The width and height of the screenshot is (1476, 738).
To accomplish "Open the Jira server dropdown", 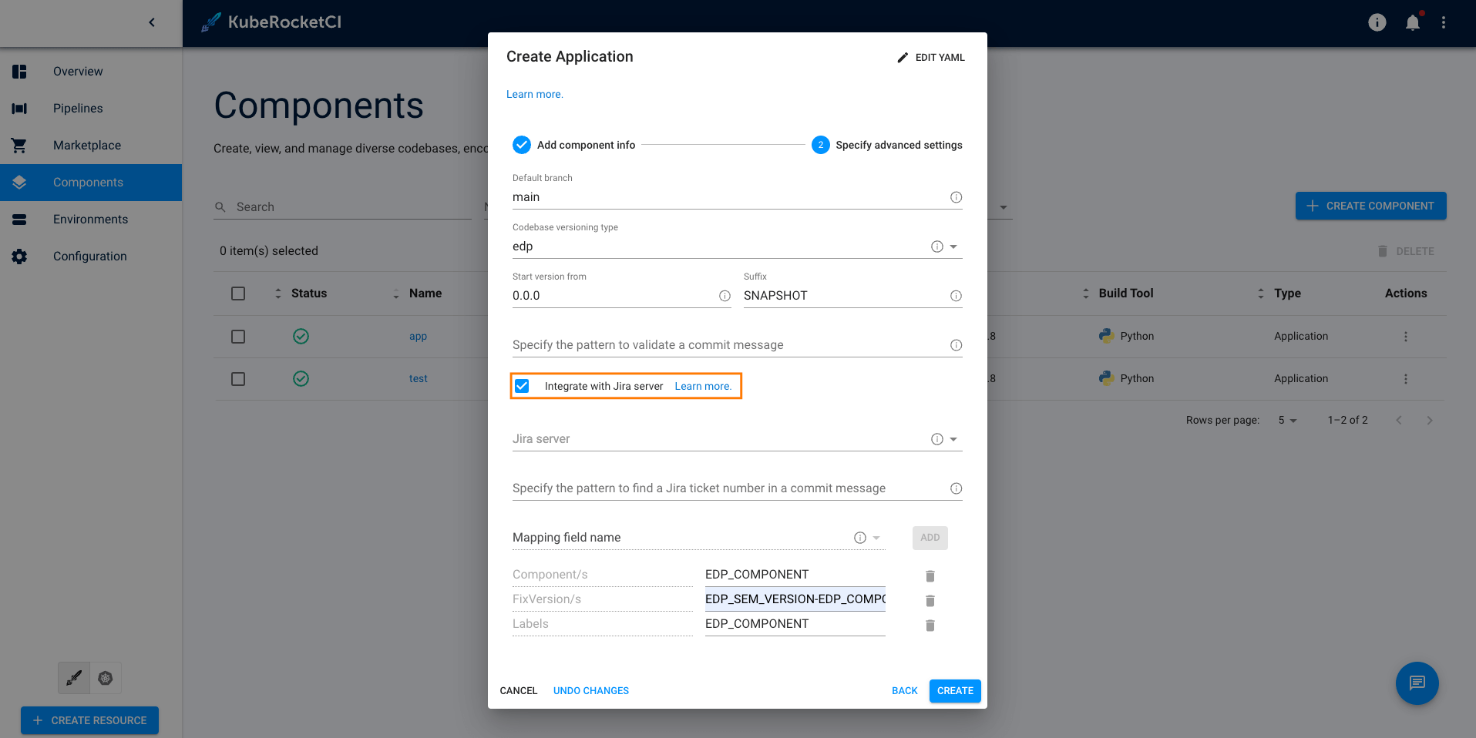I will click(953, 438).
